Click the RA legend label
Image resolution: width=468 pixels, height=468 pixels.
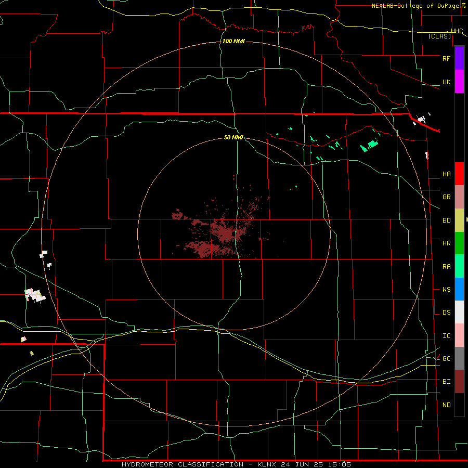pyautogui.click(x=446, y=267)
